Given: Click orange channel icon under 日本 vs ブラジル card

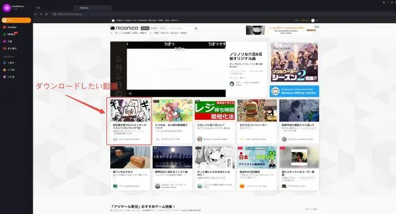Looking at the screenshot, I should point(242,186).
